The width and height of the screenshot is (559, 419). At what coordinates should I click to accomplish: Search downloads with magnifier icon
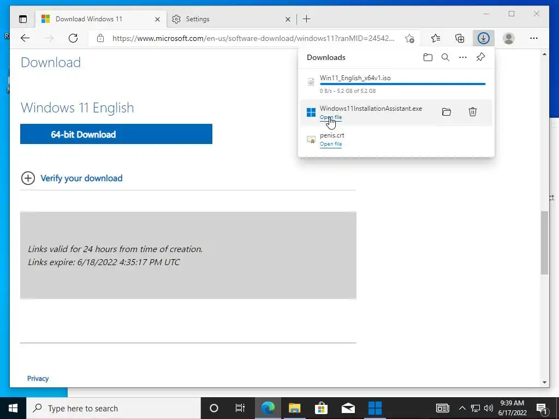pos(445,57)
